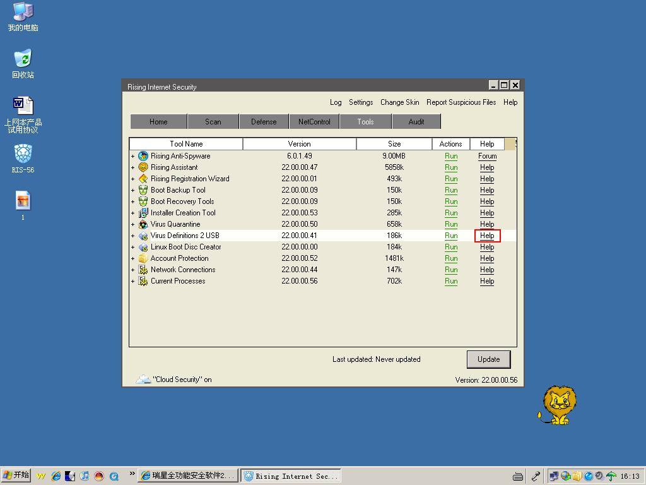Select the My Computer desktop icon
646x485 pixels.
[23, 16]
